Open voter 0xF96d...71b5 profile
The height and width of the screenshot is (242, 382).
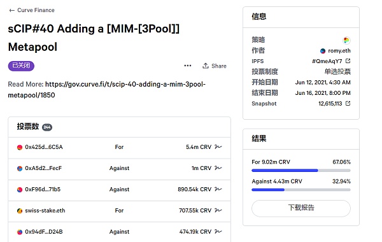[43, 189]
